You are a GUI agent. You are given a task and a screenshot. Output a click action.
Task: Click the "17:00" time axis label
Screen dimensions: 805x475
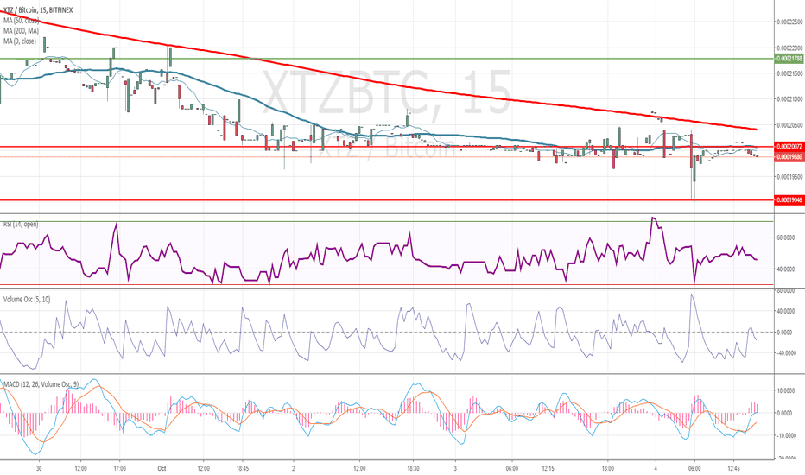(119, 468)
